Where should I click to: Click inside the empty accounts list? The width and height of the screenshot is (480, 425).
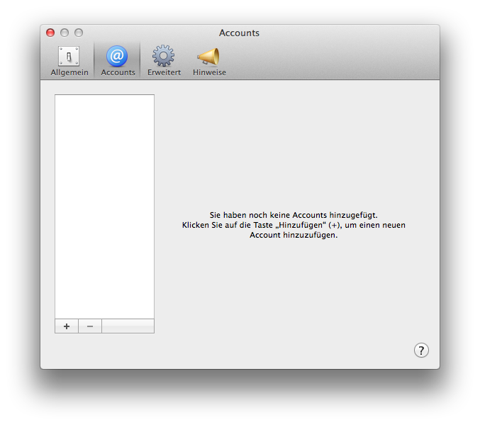click(x=104, y=206)
